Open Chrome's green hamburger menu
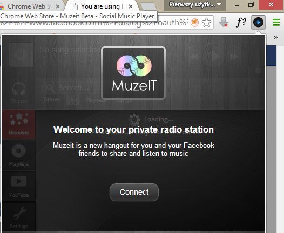284x233 pixels. click(276, 23)
